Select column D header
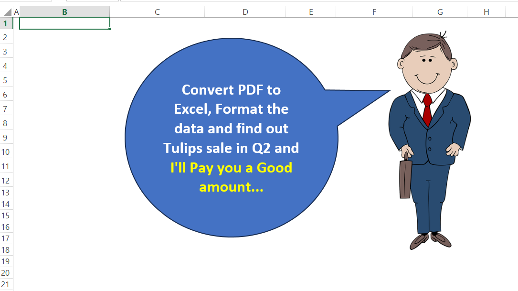This screenshot has height=291, width=518. 245,12
